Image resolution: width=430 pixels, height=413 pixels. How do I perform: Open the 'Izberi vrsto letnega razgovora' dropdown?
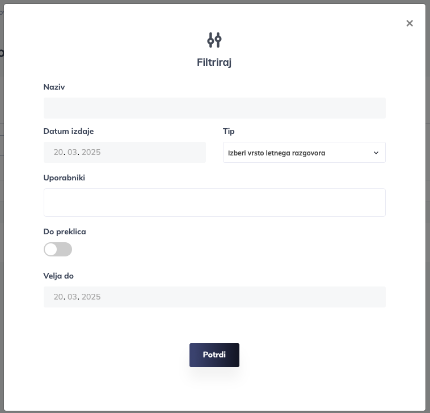coord(303,153)
